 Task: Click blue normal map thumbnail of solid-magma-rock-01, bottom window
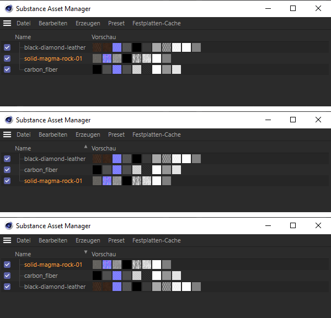pyautogui.click(x=107, y=265)
